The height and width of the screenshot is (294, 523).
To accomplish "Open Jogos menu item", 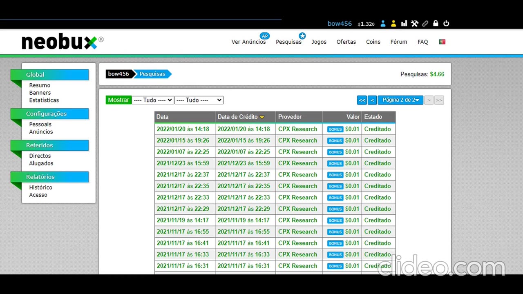I will tap(319, 42).
